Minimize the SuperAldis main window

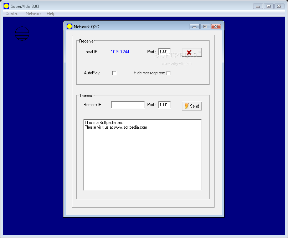tap(258, 6)
